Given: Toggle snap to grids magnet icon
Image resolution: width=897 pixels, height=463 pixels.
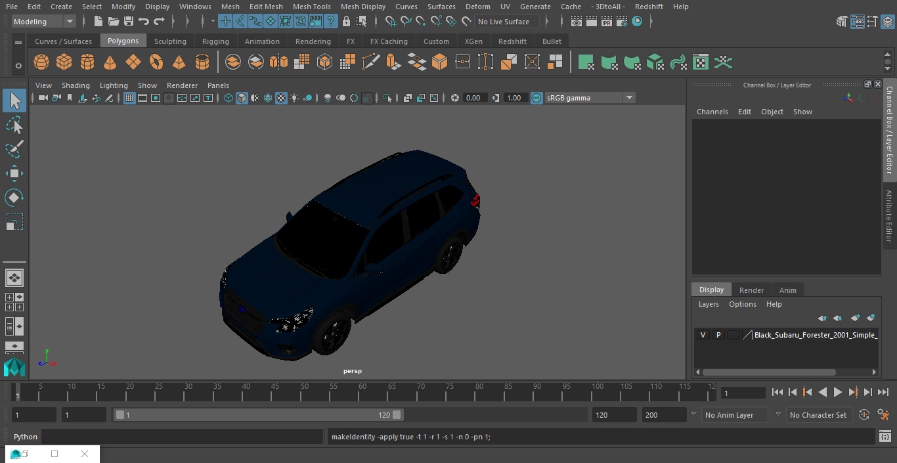Looking at the screenshot, I should click(391, 22).
